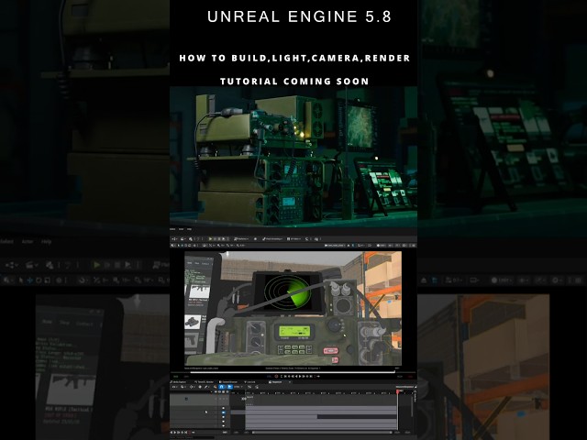Open the nDisplay toolbar dropdown
Viewport: 587px width, 440px height.
pyautogui.click(x=293, y=239)
